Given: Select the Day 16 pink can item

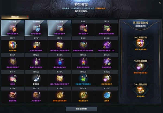Looking at the screenshot, I should coord(12,78).
